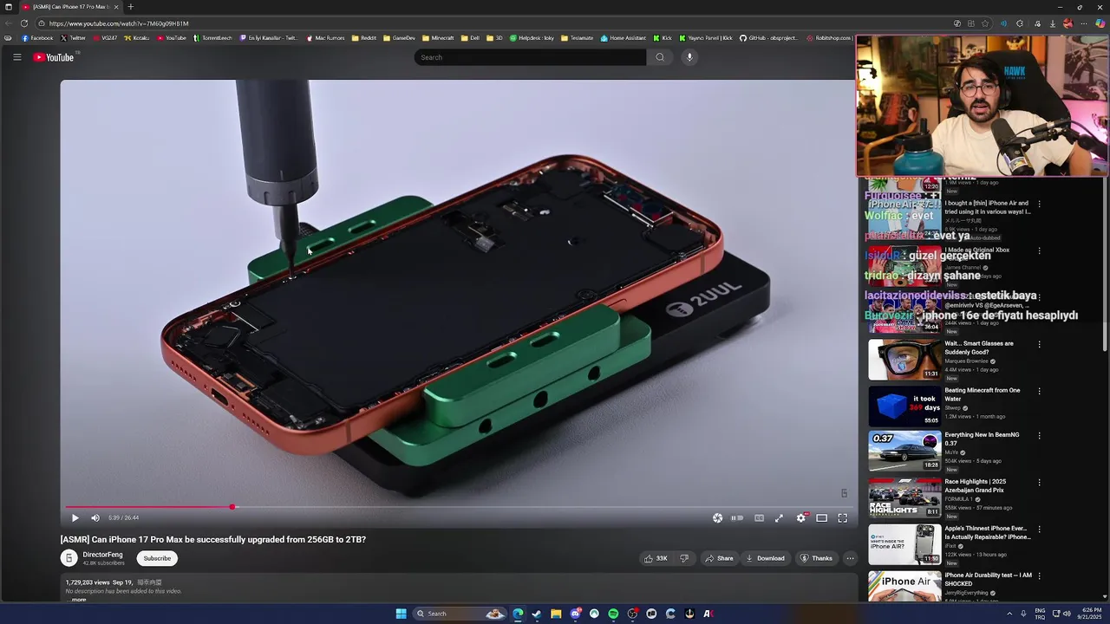
Task: Open options for Race Highlights video
Action: coord(1039,482)
